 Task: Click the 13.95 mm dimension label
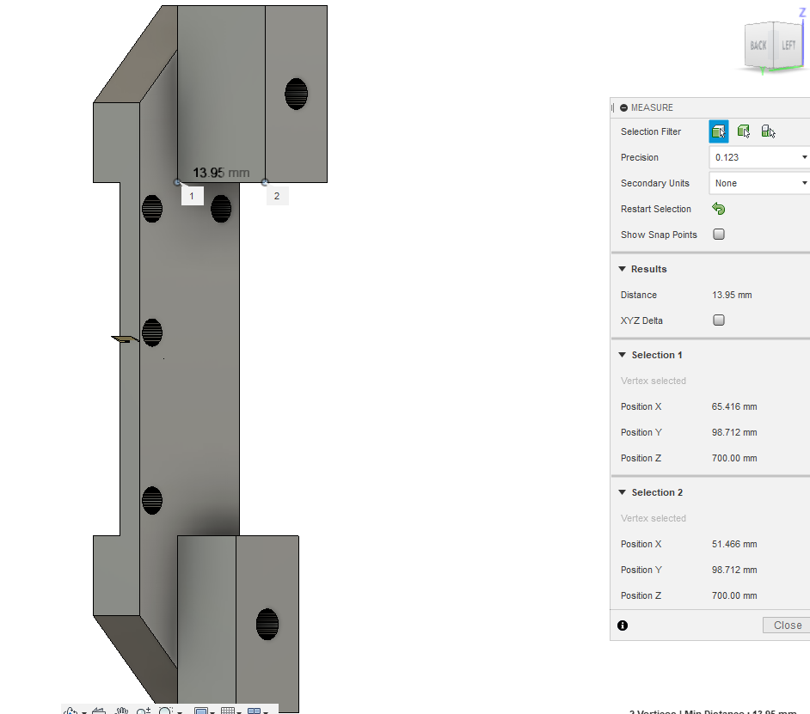(x=220, y=173)
